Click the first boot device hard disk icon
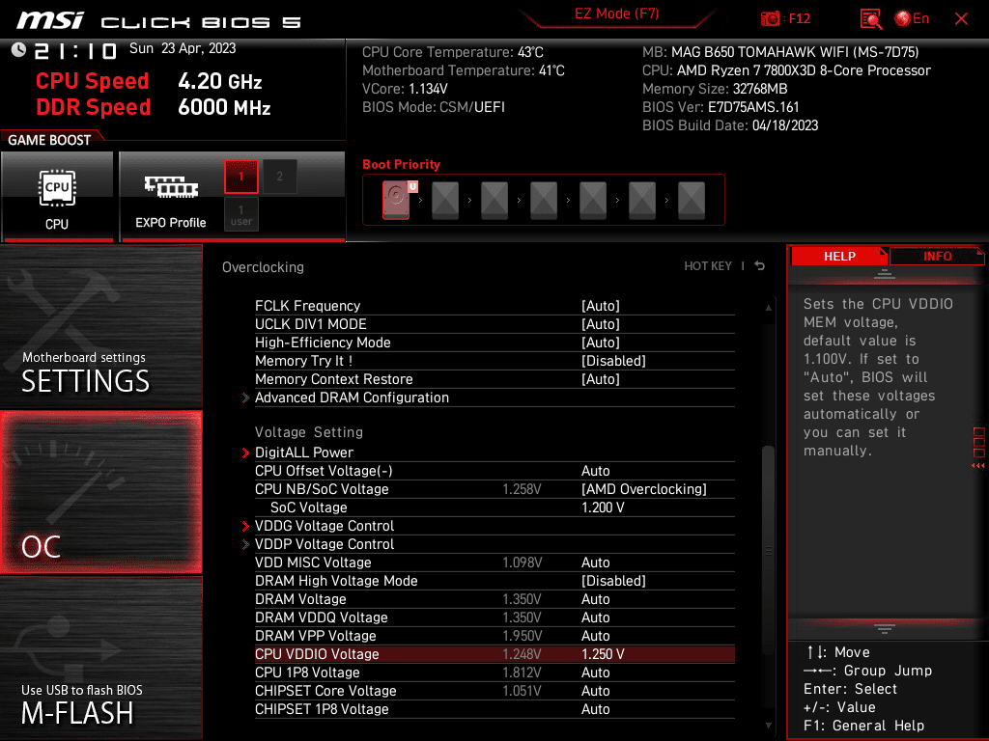989x741 pixels. (x=396, y=200)
